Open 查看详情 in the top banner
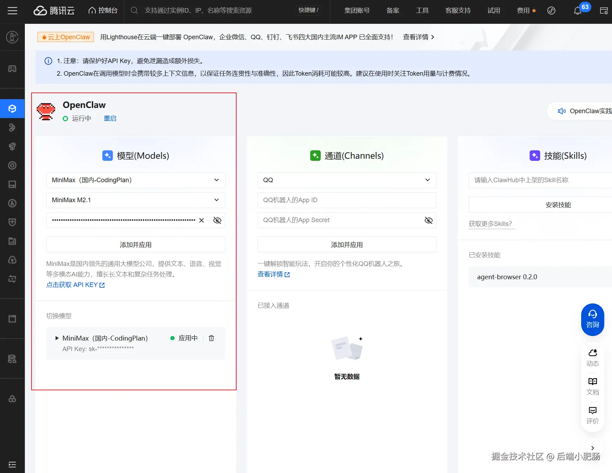This screenshot has width=612, height=473. coord(419,37)
